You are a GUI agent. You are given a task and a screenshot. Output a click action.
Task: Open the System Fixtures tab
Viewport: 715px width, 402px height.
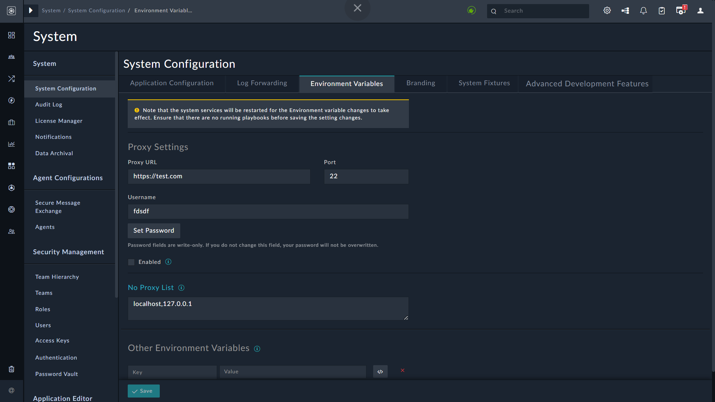[484, 83]
